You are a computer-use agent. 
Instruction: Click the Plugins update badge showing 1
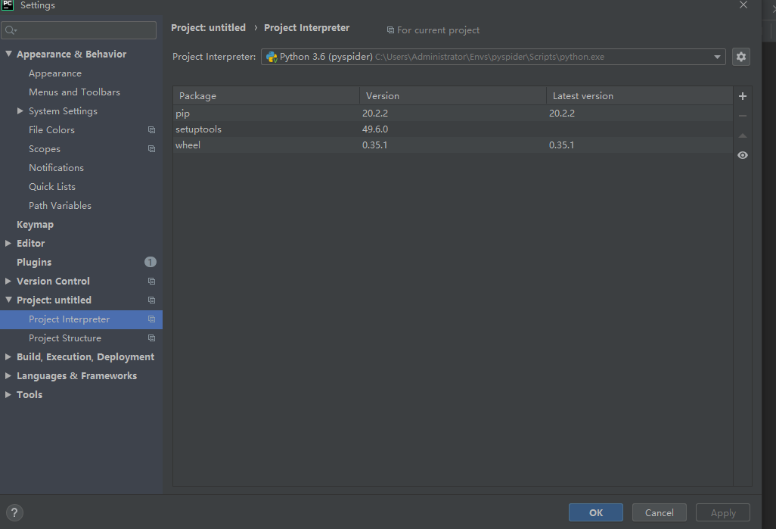151,262
